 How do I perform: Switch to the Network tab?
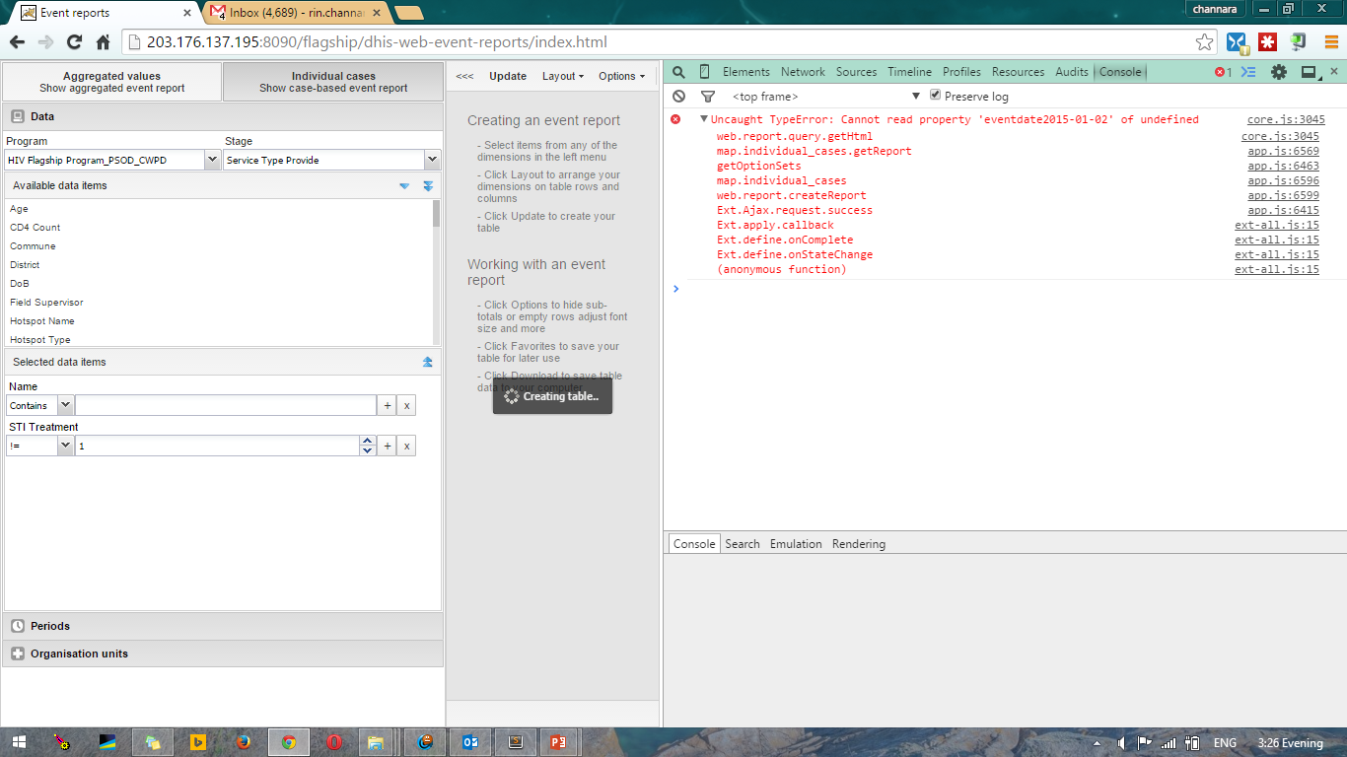coord(803,72)
